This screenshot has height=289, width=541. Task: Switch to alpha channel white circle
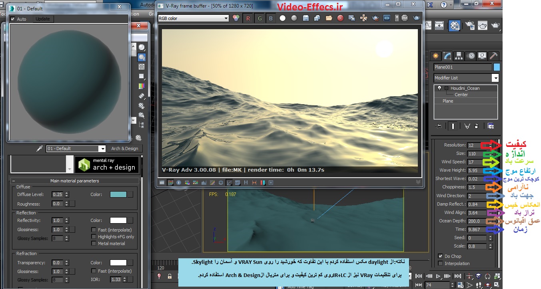click(x=283, y=18)
